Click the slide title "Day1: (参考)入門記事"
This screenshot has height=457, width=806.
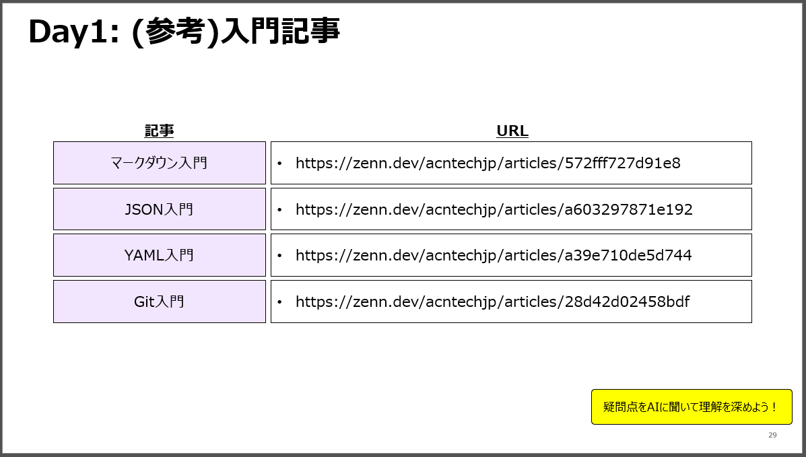click(184, 32)
